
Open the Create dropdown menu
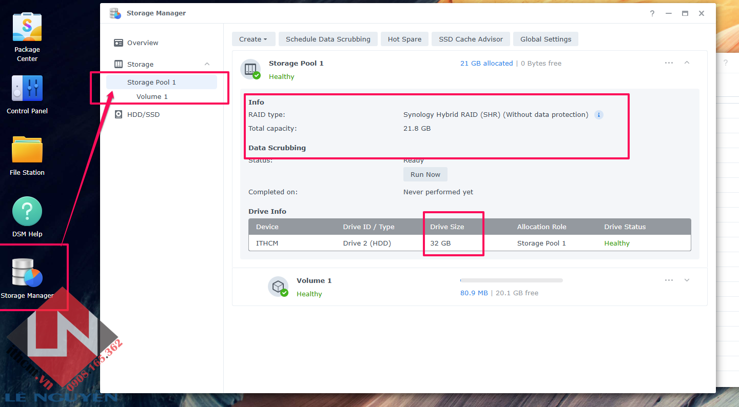[x=254, y=39]
